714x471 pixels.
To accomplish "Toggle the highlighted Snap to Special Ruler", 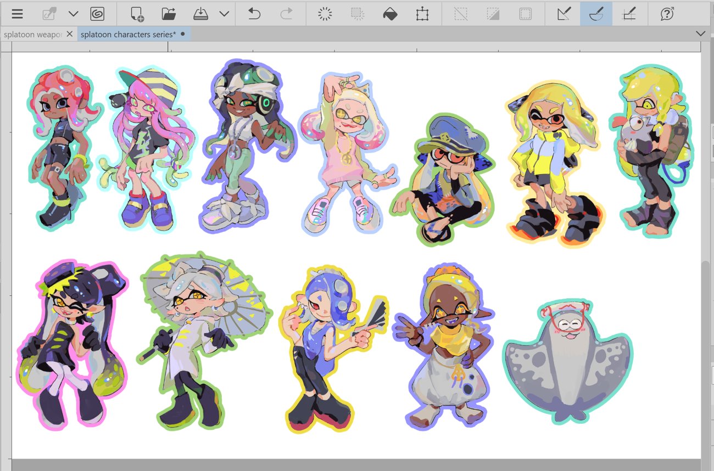I will click(x=596, y=14).
